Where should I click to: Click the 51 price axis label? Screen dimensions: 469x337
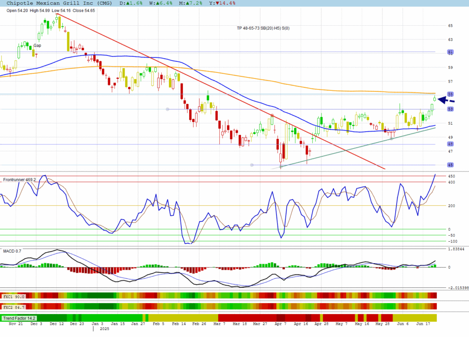tap(451, 123)
